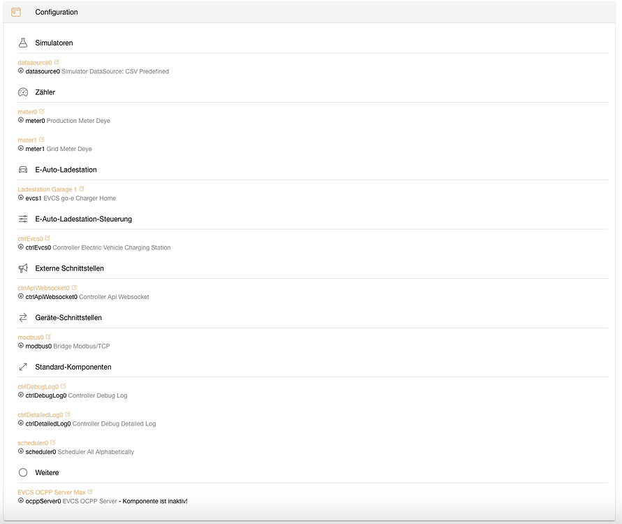
Task: Click the edit icon next to datasource0
Action: point(57,62)
